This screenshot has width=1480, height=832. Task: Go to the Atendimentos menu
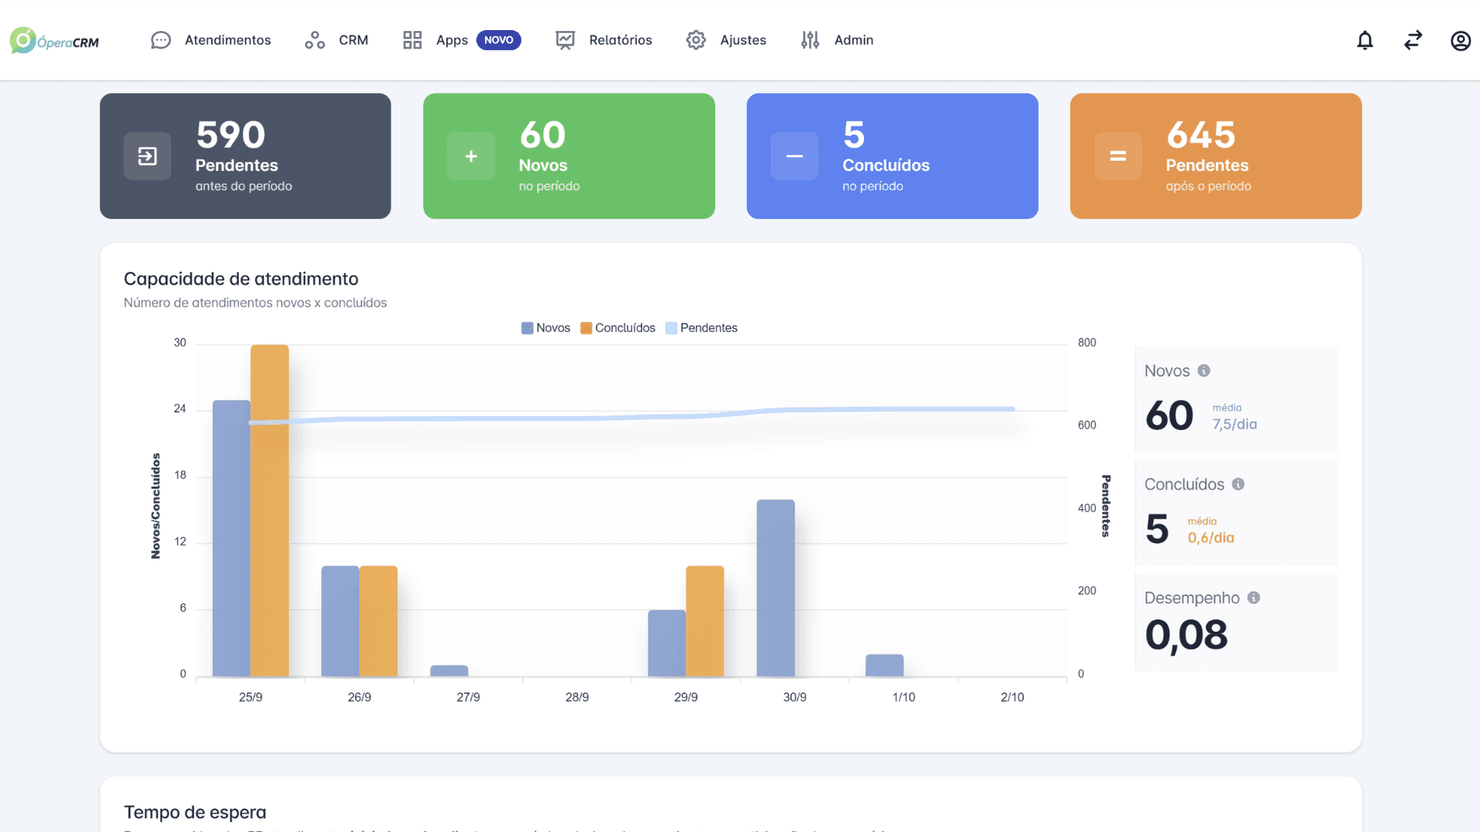[x=227, y=40]
